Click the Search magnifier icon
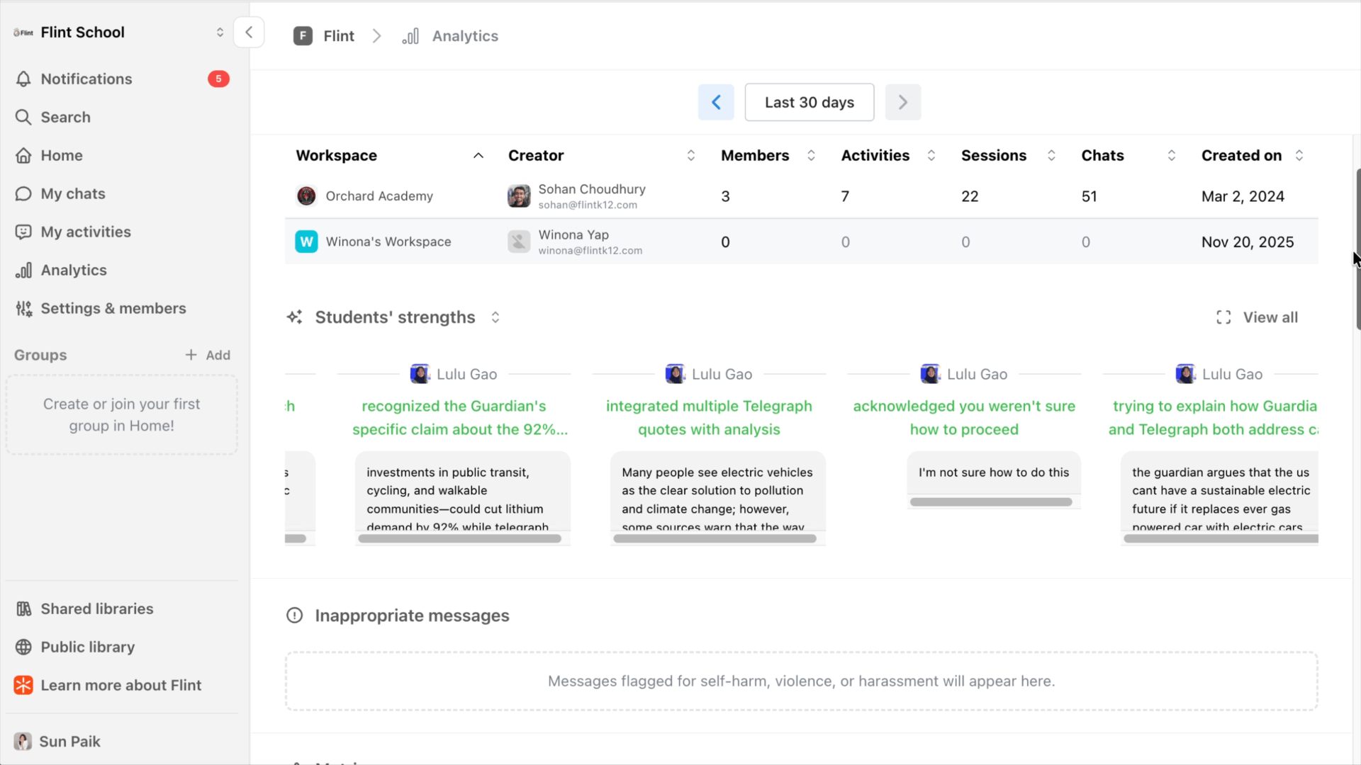 point(23,118)
